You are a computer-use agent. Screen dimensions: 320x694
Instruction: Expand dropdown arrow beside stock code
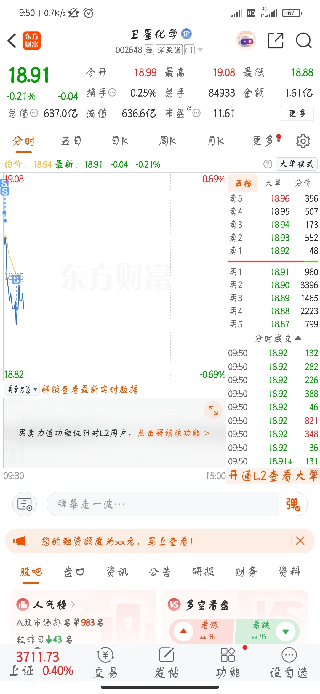pos(200,50)
